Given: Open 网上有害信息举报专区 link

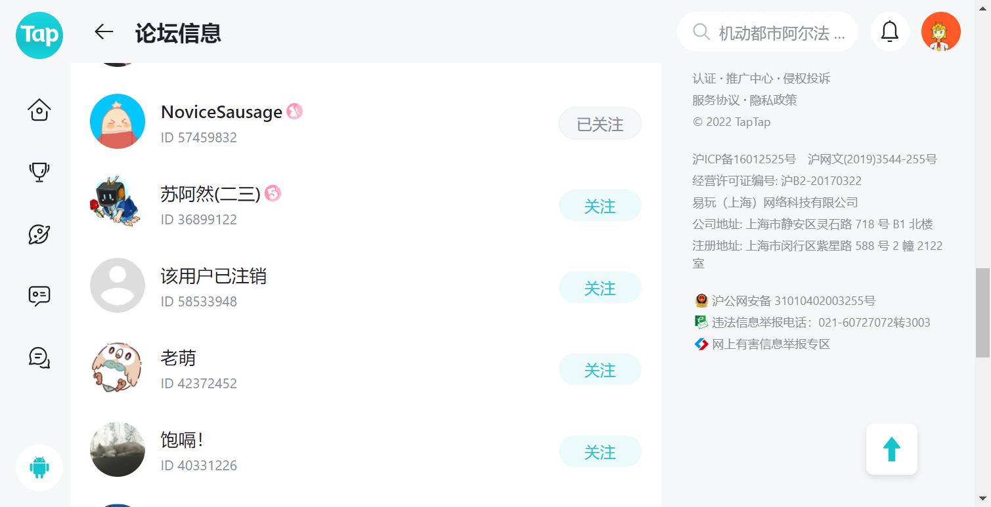Looking at the screenshot, I should click(771, 344).
